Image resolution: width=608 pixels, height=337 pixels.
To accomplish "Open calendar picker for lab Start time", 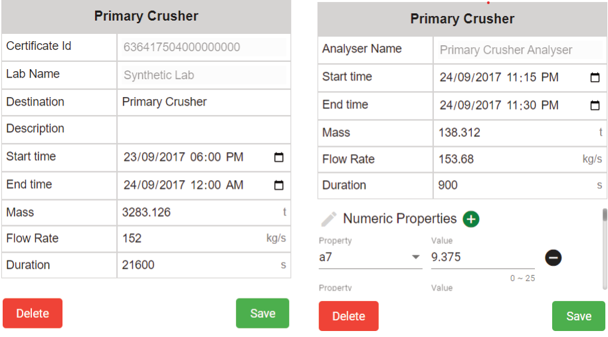I will tap(279, 157).
